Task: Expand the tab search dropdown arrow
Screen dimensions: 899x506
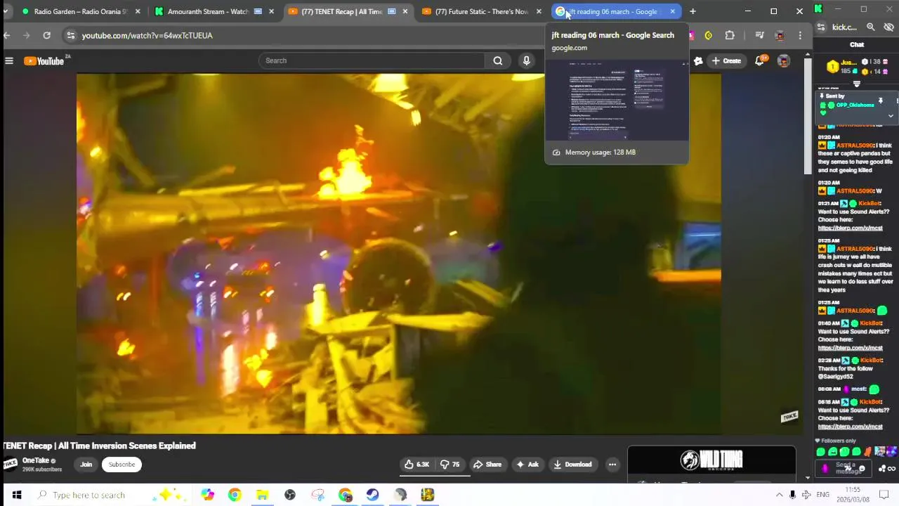Action: point(6,11)
